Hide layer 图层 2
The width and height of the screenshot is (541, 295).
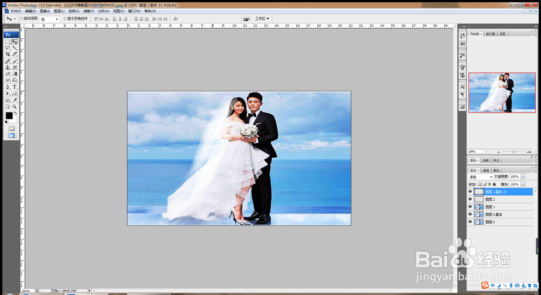470,199
